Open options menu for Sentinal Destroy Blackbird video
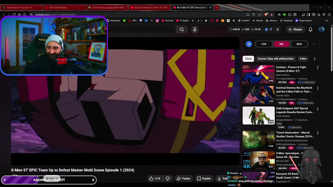Viewport: 333px width, 187px height. (318, 88)
